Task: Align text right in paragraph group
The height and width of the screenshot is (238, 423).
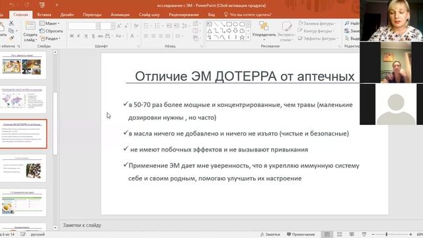Action: click(x=161, y=36)
